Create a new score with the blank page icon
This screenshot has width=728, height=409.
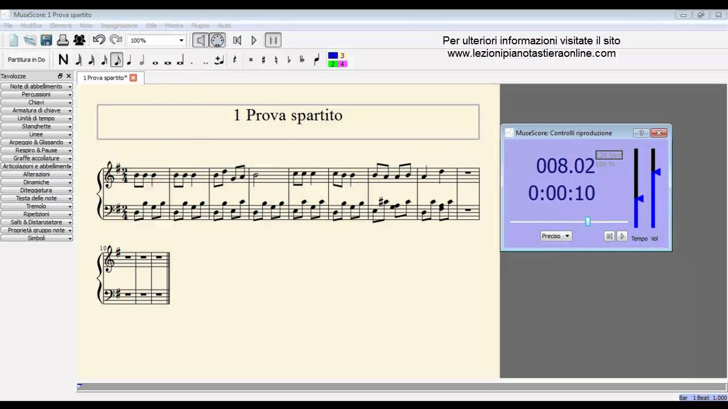[14, 40]
